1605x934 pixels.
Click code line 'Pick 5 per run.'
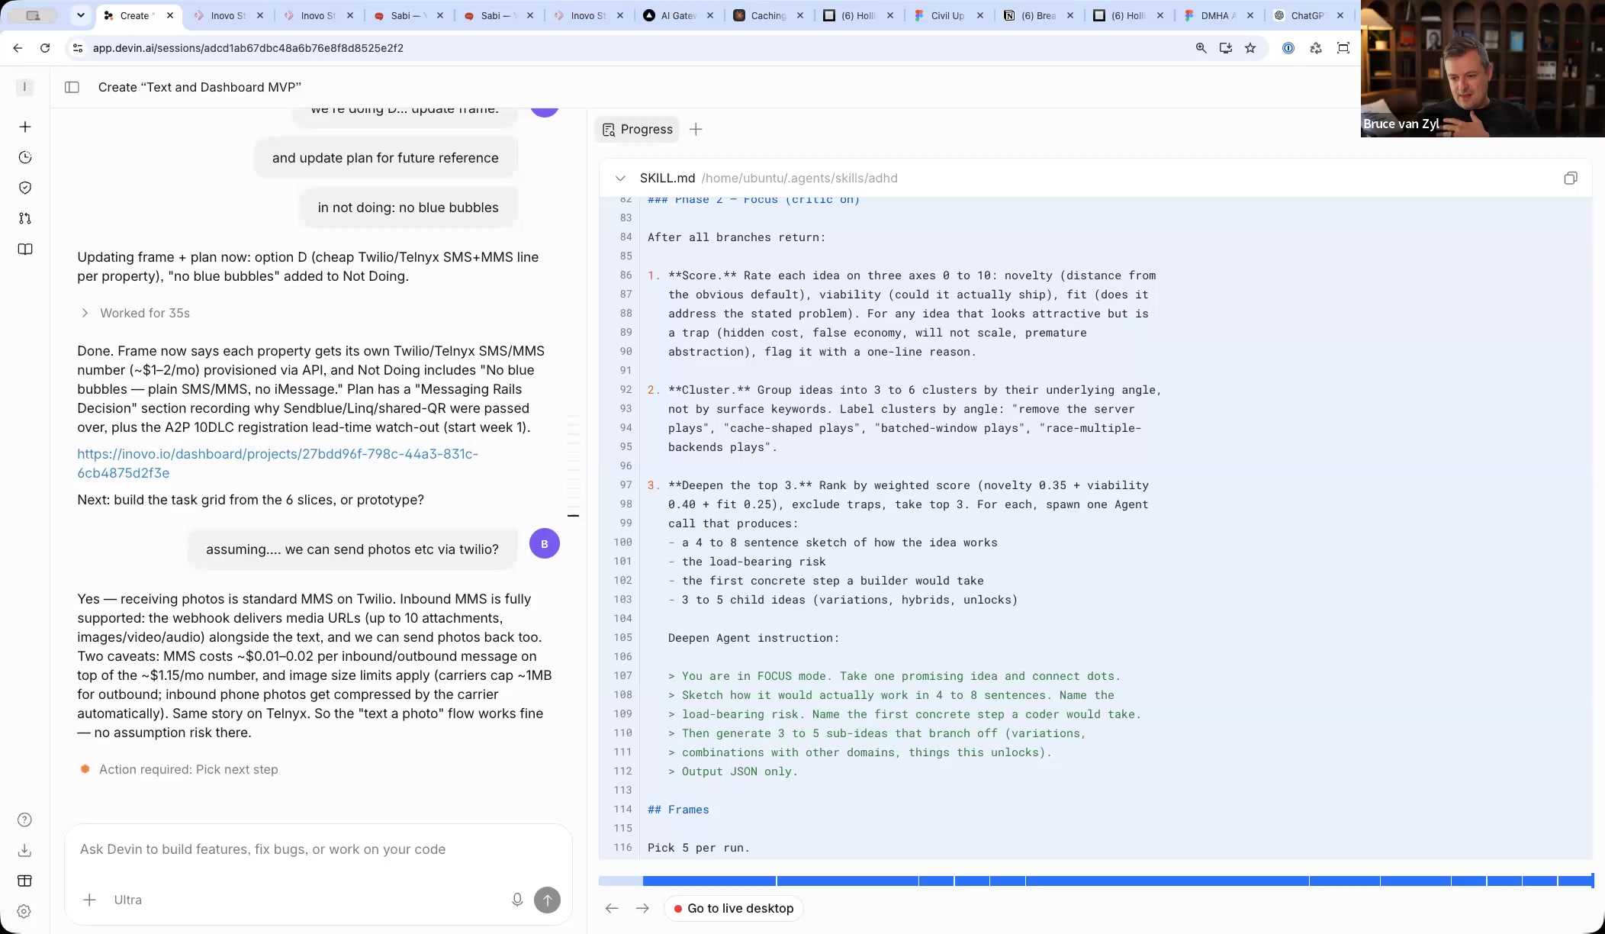pos(699,848)
